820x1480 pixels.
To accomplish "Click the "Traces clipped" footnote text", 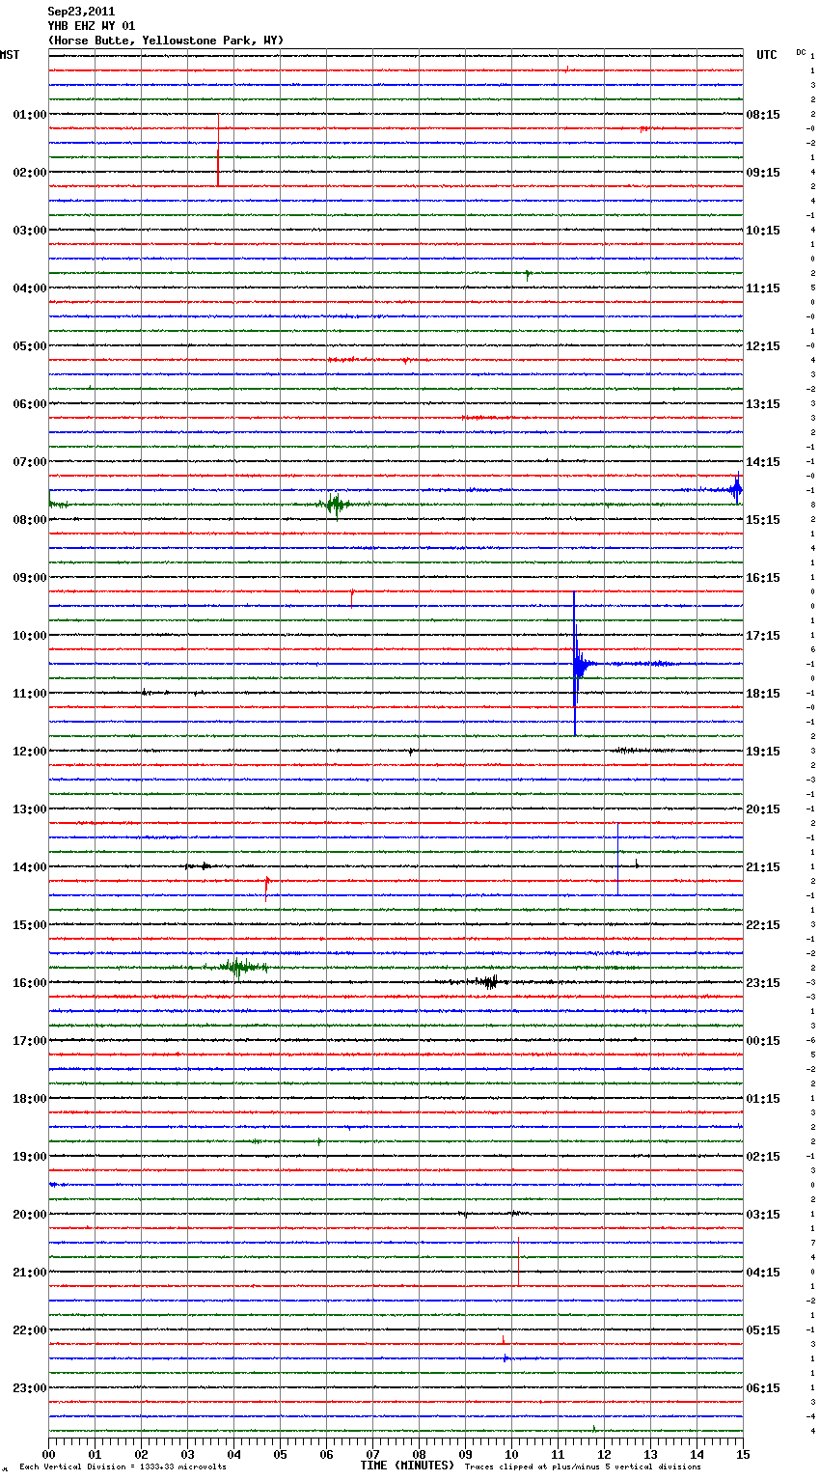I will pyautogui.click(x=583, y=1467).
